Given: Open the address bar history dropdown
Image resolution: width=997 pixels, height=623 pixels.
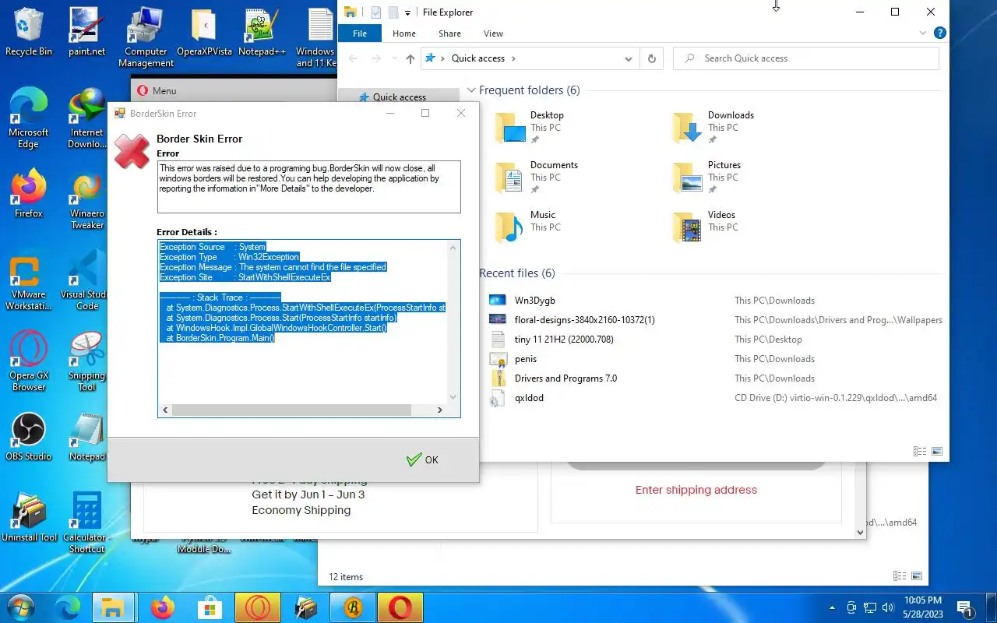Looking at the screenshot, I should [x=629, y=58].
